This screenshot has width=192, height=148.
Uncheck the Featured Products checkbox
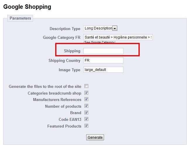(x=86, y=126)
